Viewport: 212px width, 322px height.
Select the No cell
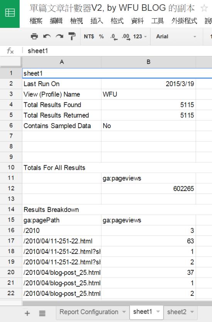click(148, 126)
